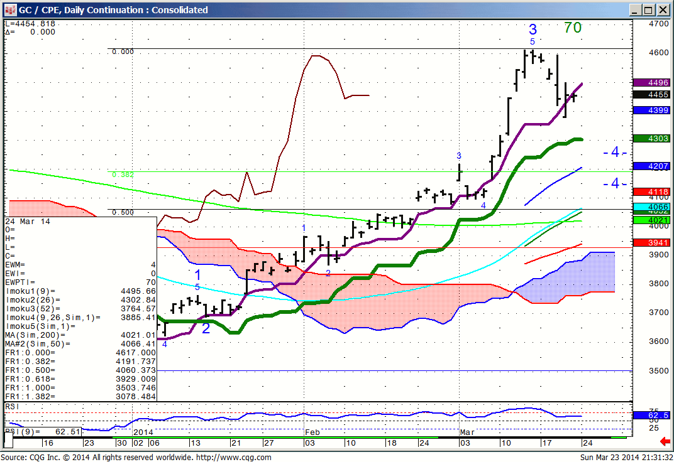This screenshot has height=462, width=674.
Task: Click the 'Feb' month label on the time axis
Action: [x=312, y=432]
